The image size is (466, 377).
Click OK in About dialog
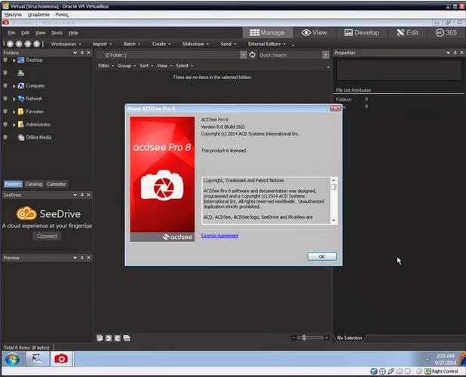322,256
